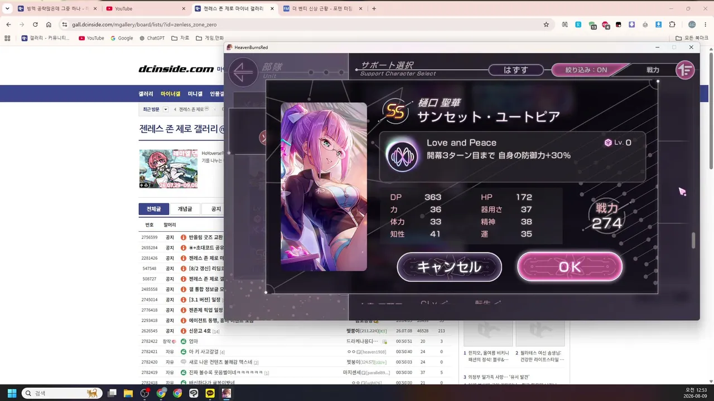
Task: Click the 戦力 sort label
Action: (653, 70)
